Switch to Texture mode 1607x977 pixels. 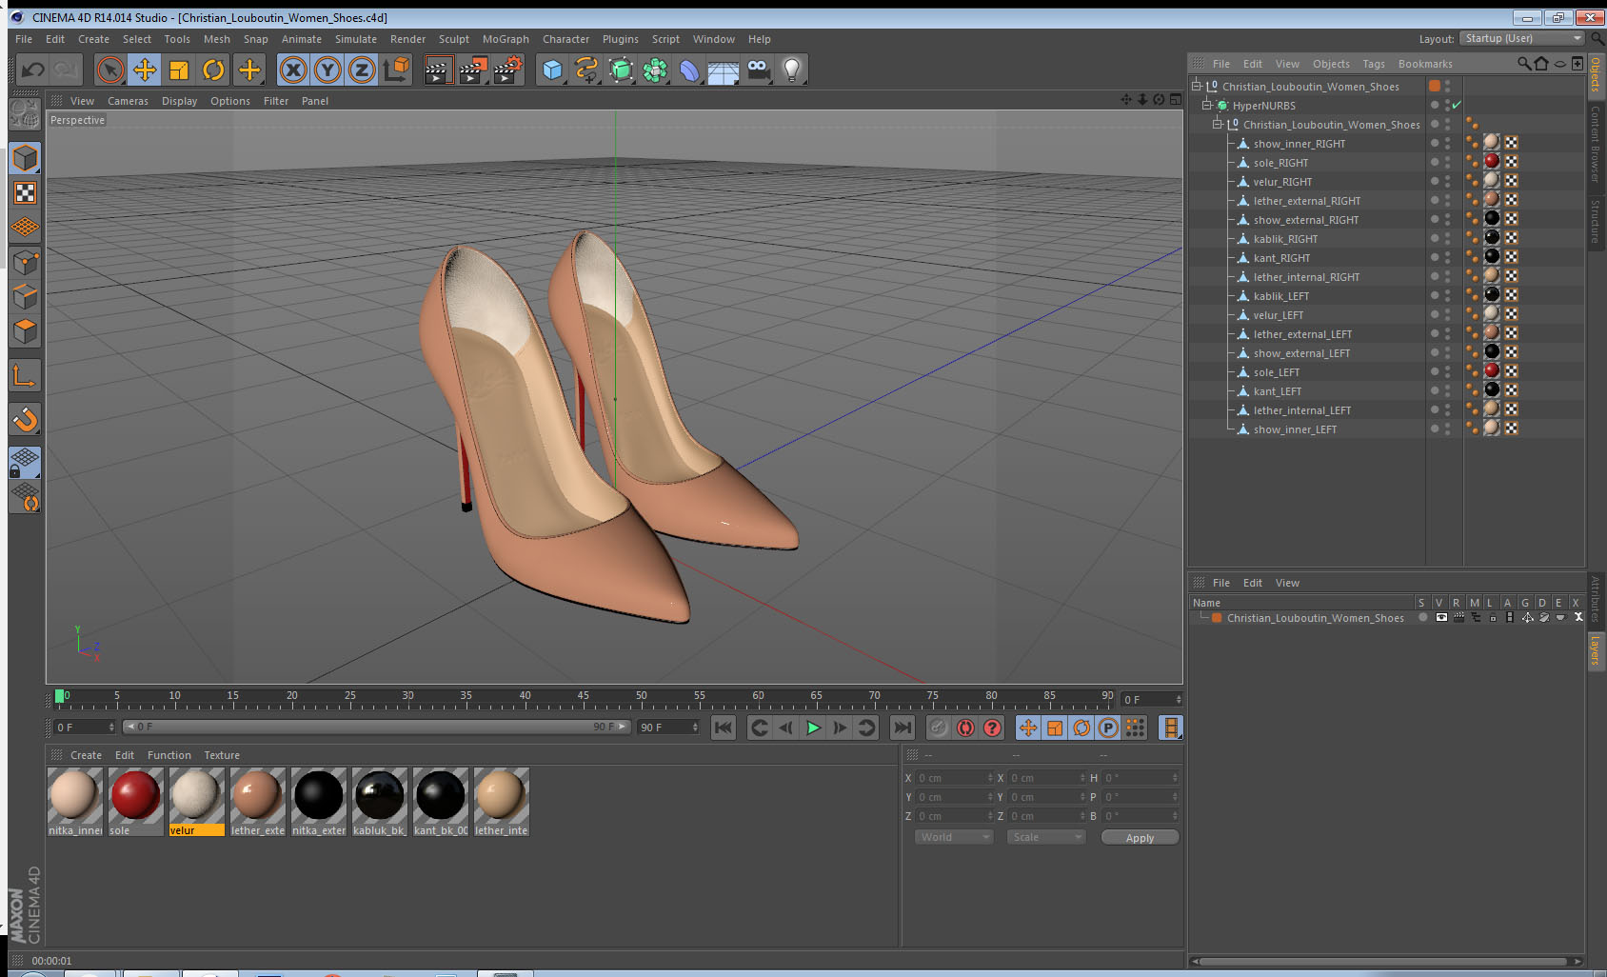coord(25,193)
